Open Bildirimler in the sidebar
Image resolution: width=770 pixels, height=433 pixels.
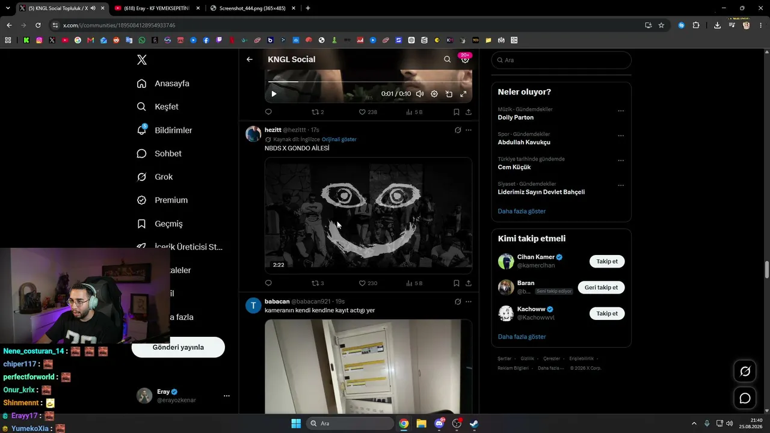164,130
